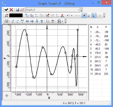Viewport: 113px width, 107px height.
Task: Pan graph up with blue arrow
Action: [42, 21]
